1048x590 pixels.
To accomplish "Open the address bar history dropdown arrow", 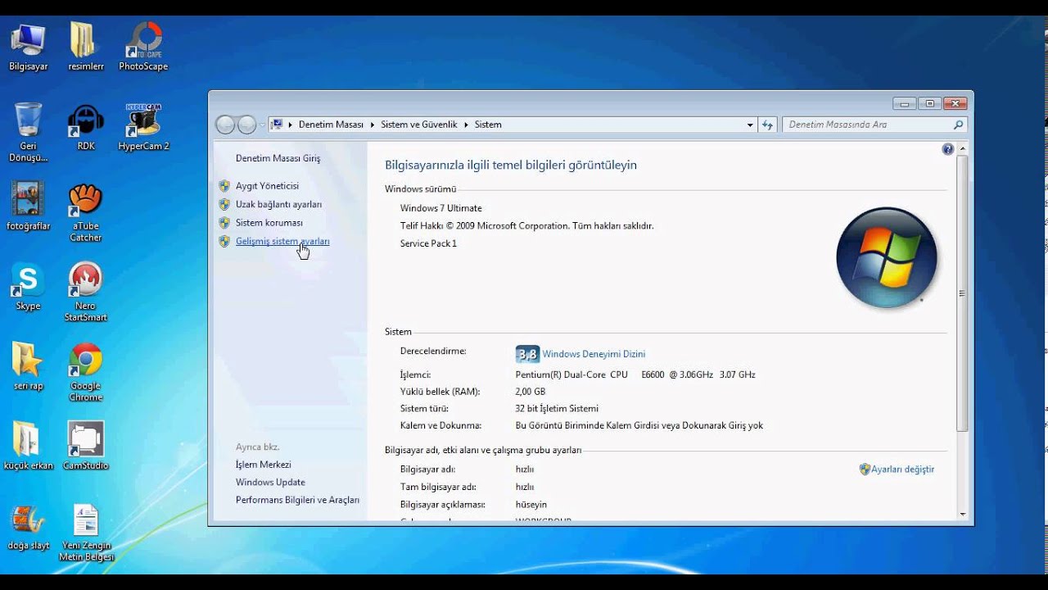I will coord(750,125).
